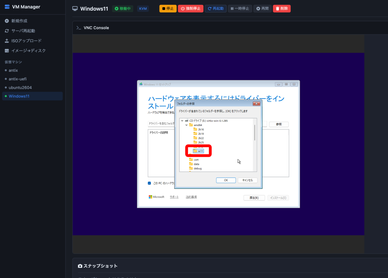Click the 2k16 folder icon

click(195, 129)
